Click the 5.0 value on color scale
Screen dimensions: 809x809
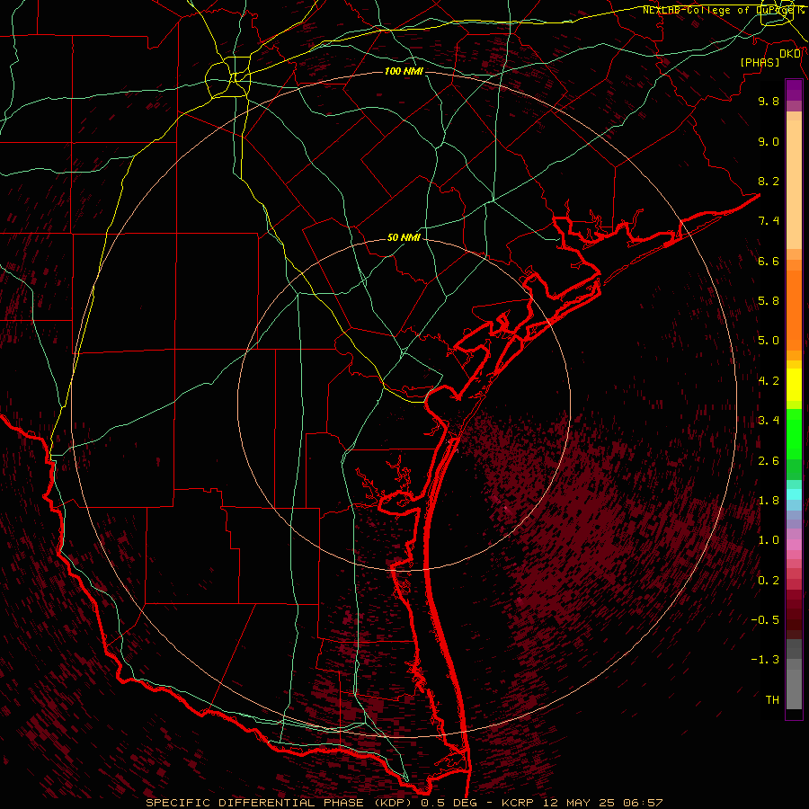769,341
